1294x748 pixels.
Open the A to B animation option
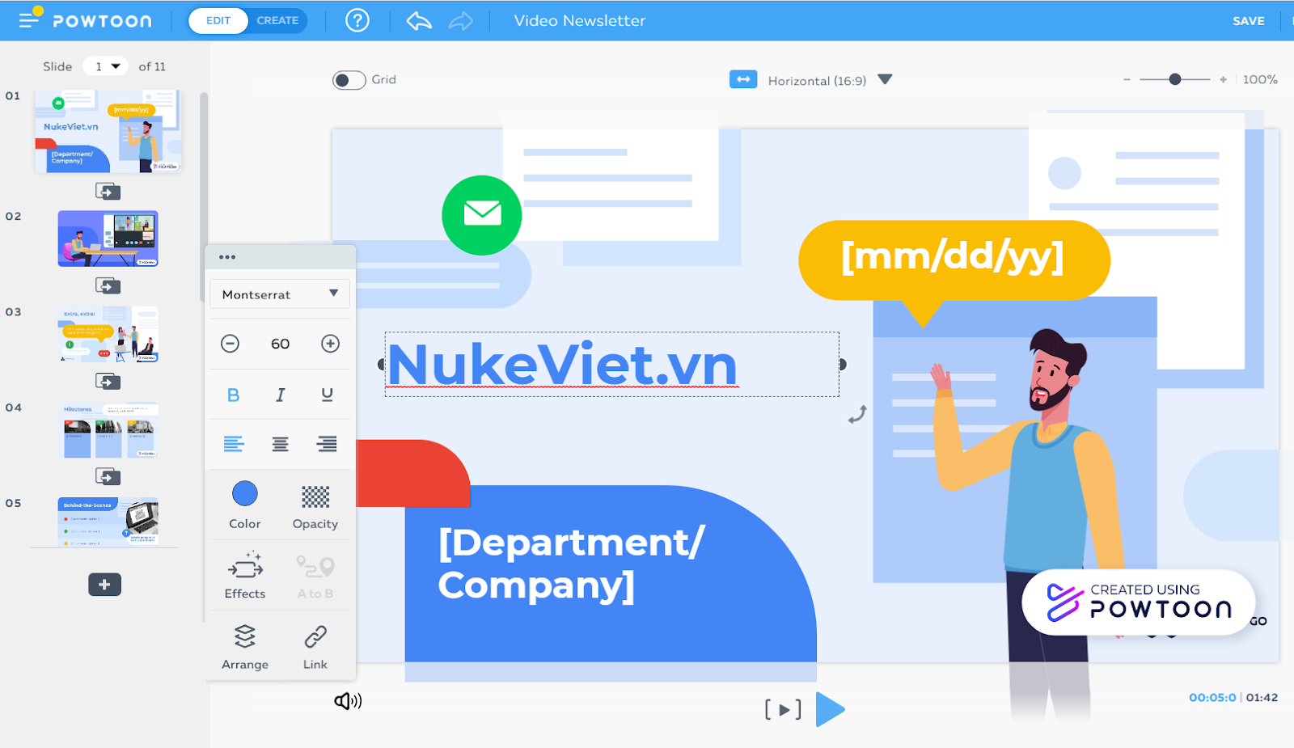[315, 577]
